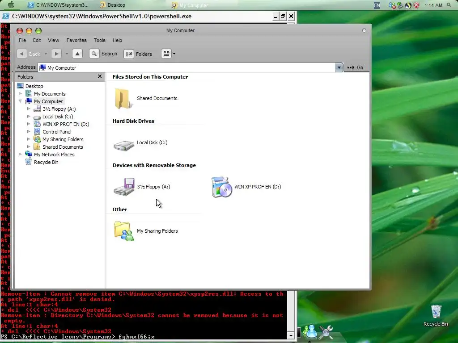Click the red close traffic light

point(20,31)
